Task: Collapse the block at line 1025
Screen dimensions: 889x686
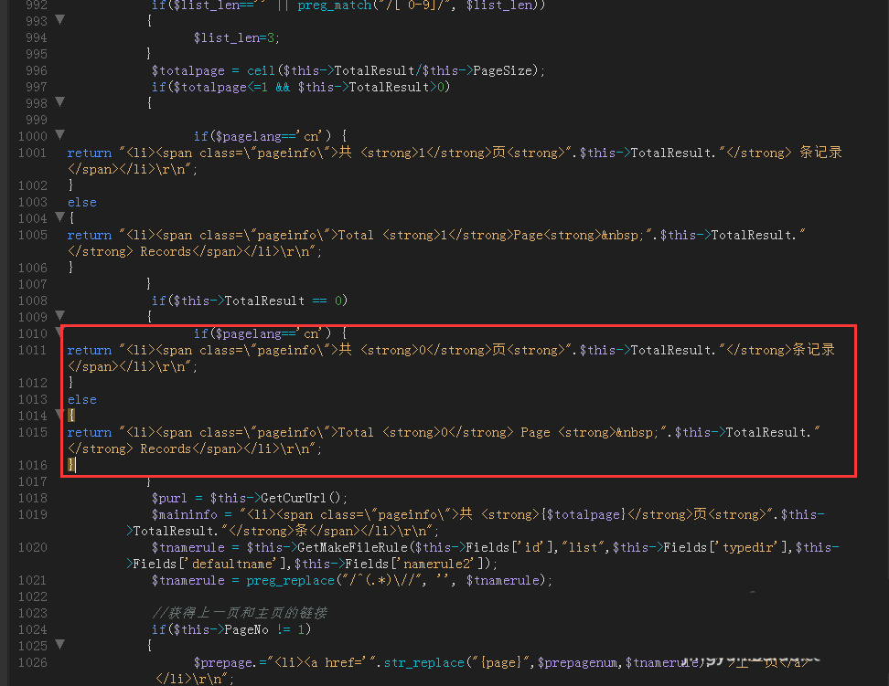Action: pos(60,646)
